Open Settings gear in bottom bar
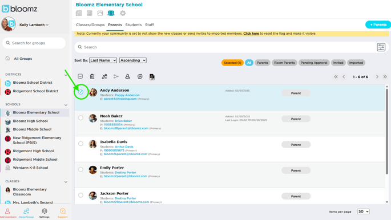 tap(45, 211)
